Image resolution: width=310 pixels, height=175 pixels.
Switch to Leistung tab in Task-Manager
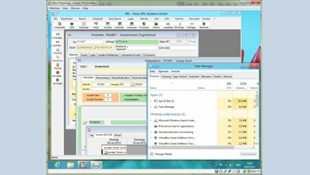(166, 76)
